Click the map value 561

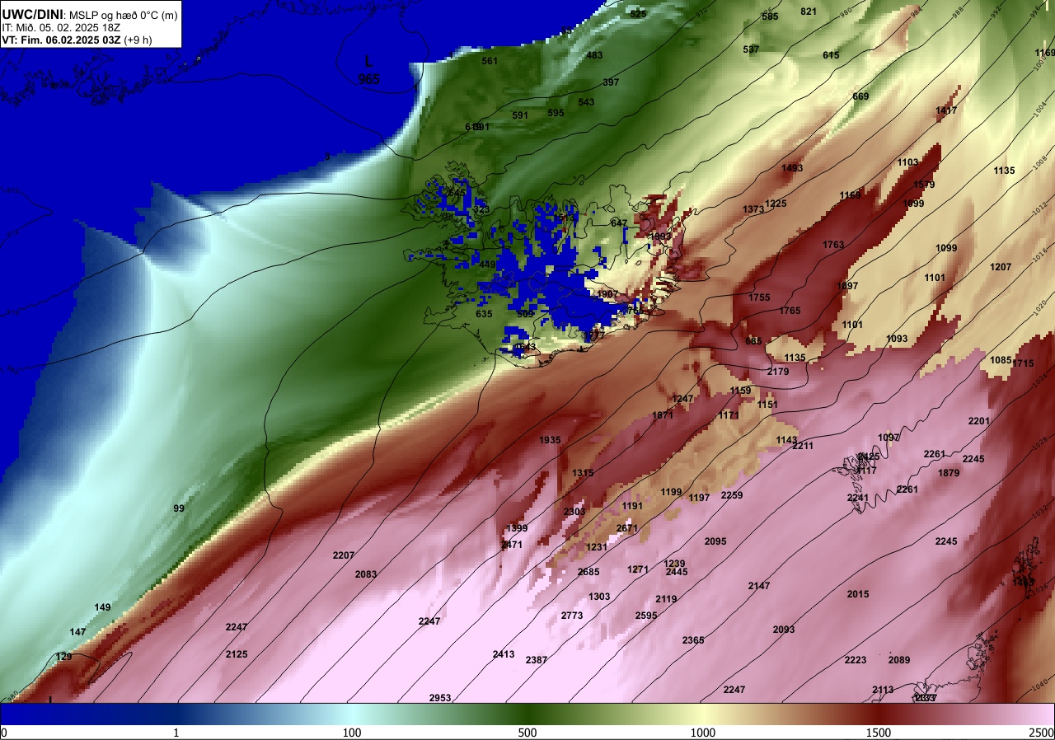[490, 61]
